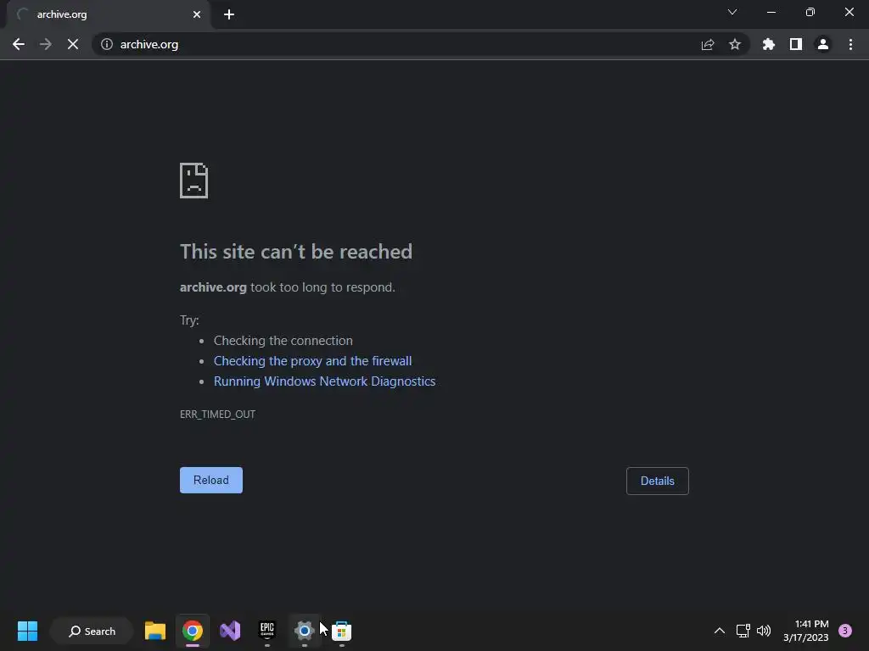Open the notification count badge
The image size is (869, 651).
point(845,631)
